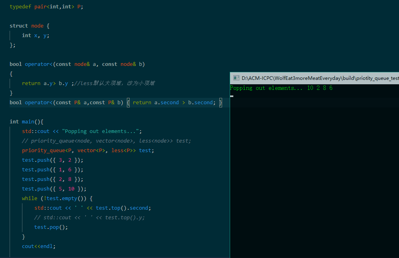Click the 'bool operator<(const node& a' line
Viewport: 399px width, 258px height.
tap(77, 64)
